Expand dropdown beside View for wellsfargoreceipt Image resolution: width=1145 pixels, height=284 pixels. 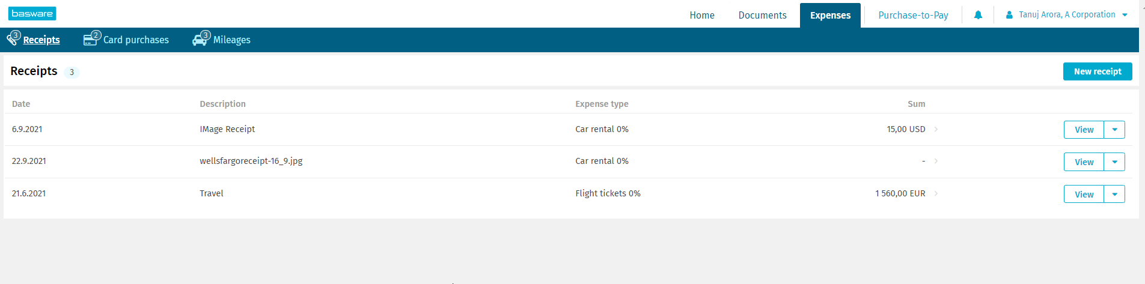click(1114, 162)
